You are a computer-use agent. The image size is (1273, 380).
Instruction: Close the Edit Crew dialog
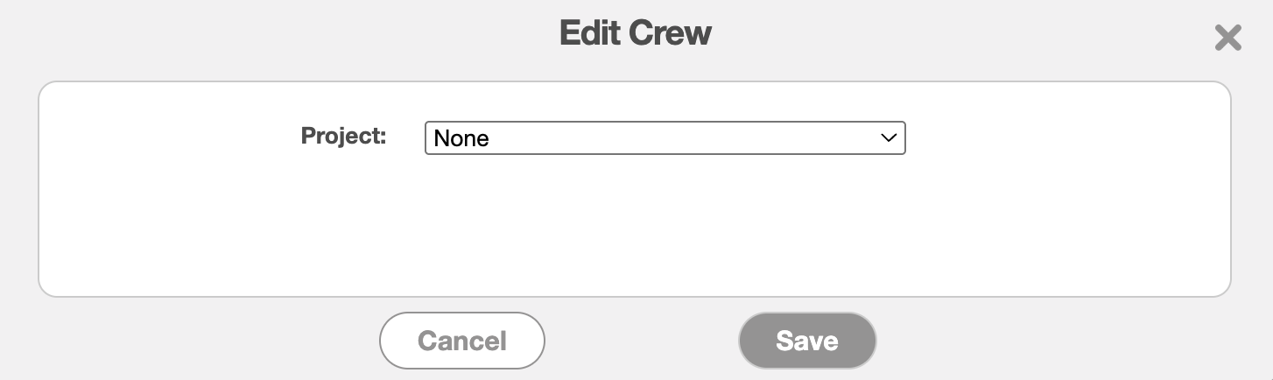click(1227, 38)
